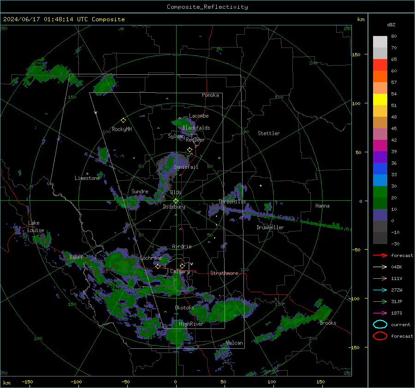This screenshot has height=388, width=415.
Task: Select the orange 60-57 dBZ color swatch
Action: click(x=380, y=77)
